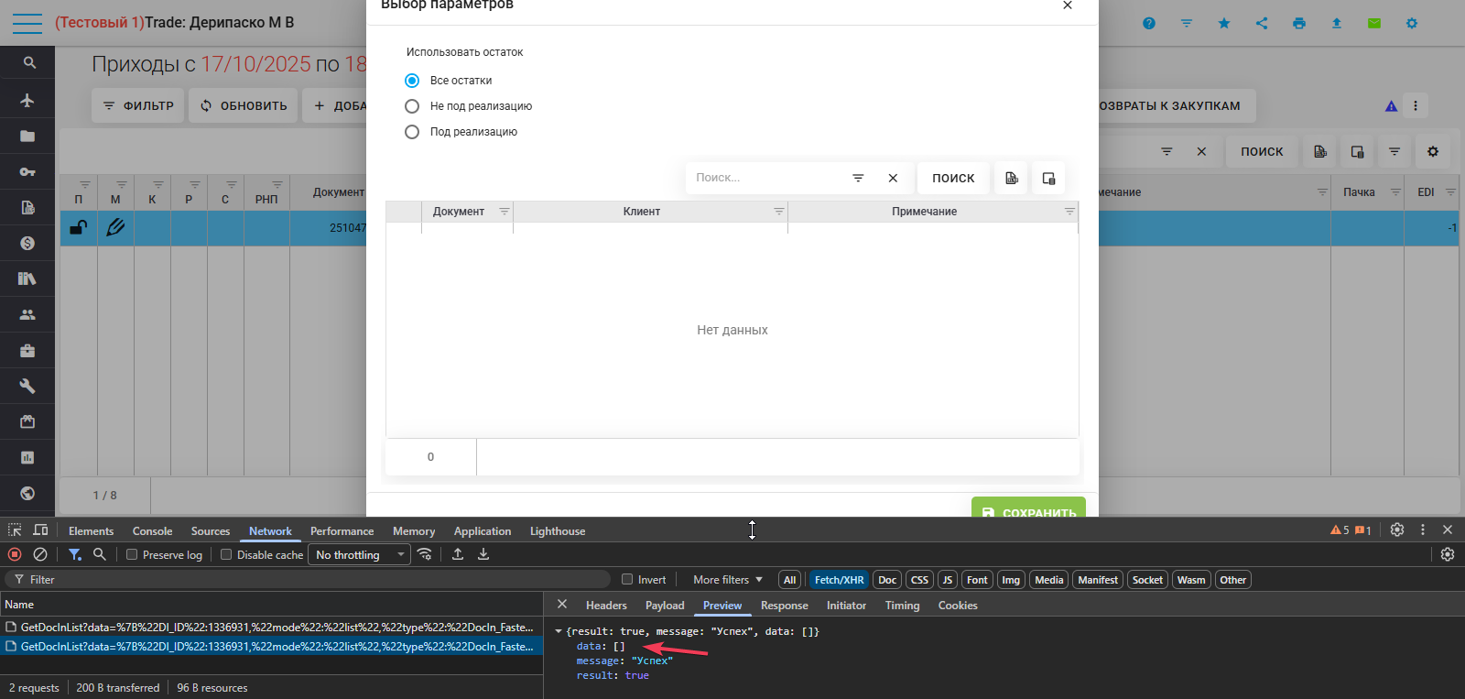Screen dimensions: 1465x699
Task: Open the books library icon in sidebar
Action: pos(27,279)
